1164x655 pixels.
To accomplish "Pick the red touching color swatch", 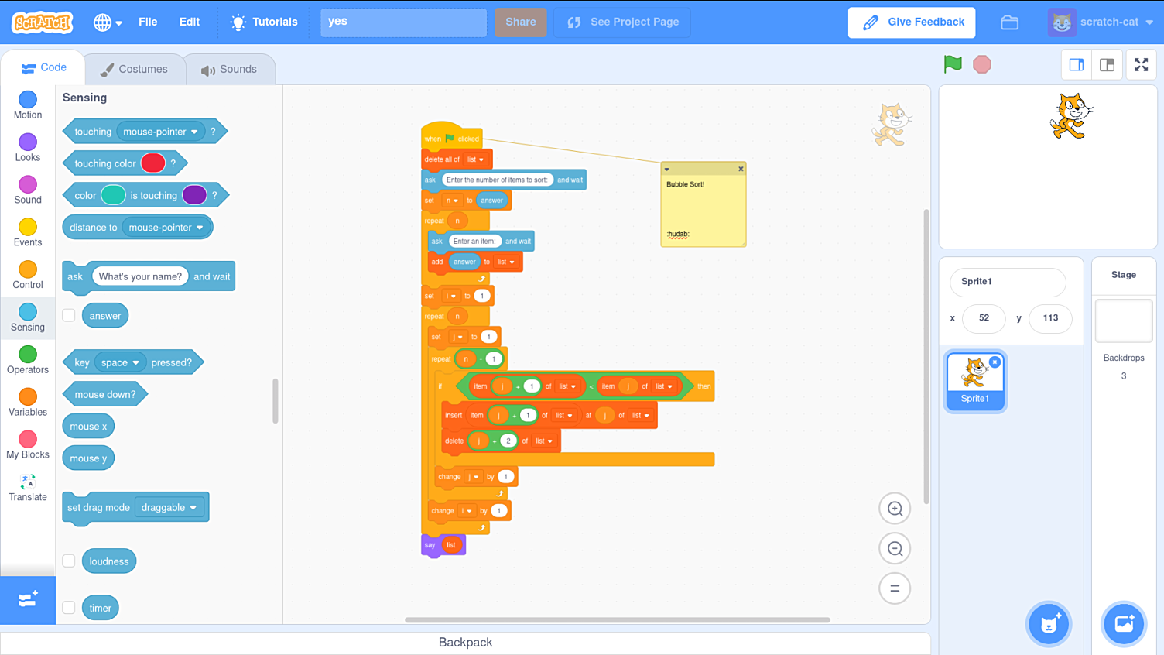I will tap(152, 163).
